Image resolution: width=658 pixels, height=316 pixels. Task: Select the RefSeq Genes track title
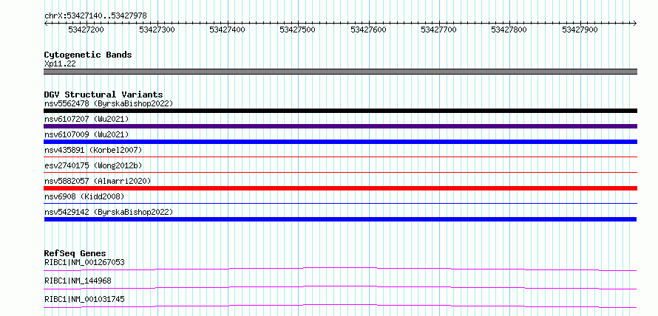(x=75, y=253)
